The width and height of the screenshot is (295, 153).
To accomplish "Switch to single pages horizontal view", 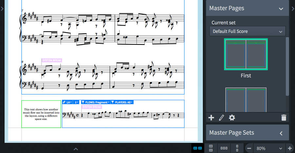I will [224, 148].
